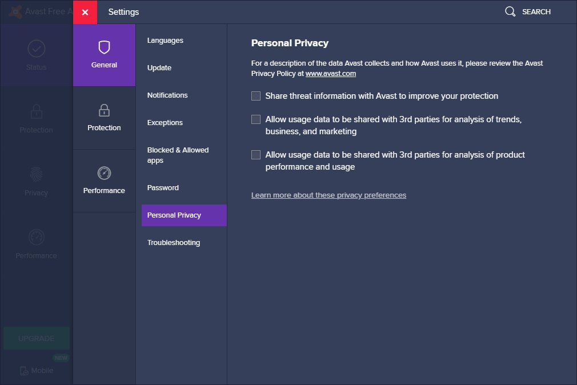Image resolution: width=577 pixels, height=385 pixels.
Task: Open the www.avast.com privacy policy link
Action: click(x=330, y=74)
